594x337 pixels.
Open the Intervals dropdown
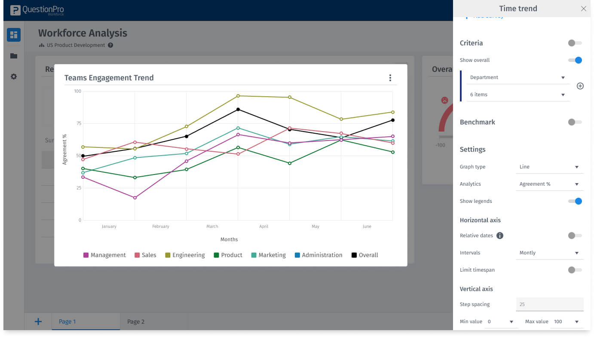click(549, 253)
